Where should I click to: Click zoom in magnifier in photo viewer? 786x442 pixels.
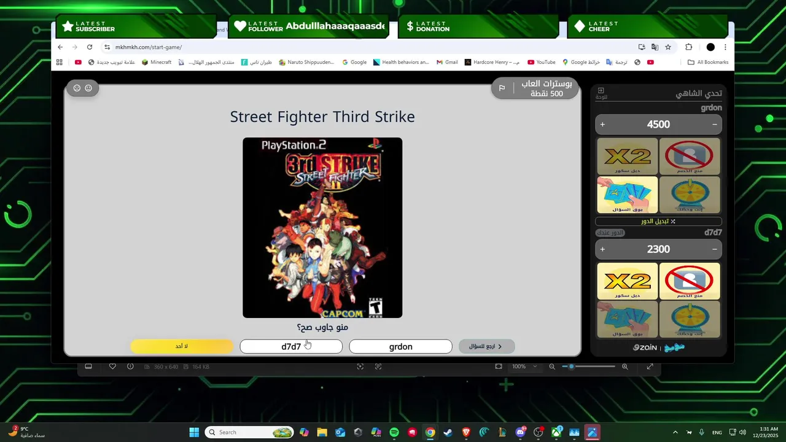(x=625, y=366)
